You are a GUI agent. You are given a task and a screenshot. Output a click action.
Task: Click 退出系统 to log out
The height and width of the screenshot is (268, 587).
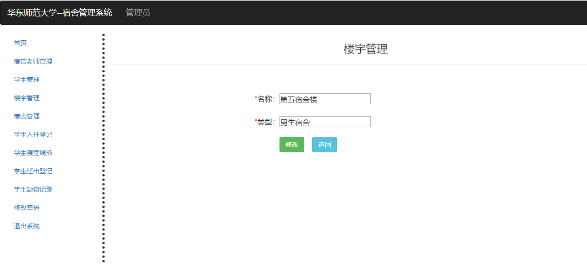pos(27,226)
